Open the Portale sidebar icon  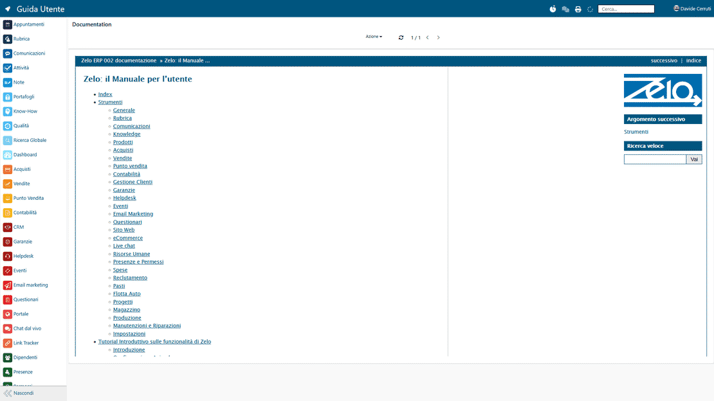[x=7, y=314]
